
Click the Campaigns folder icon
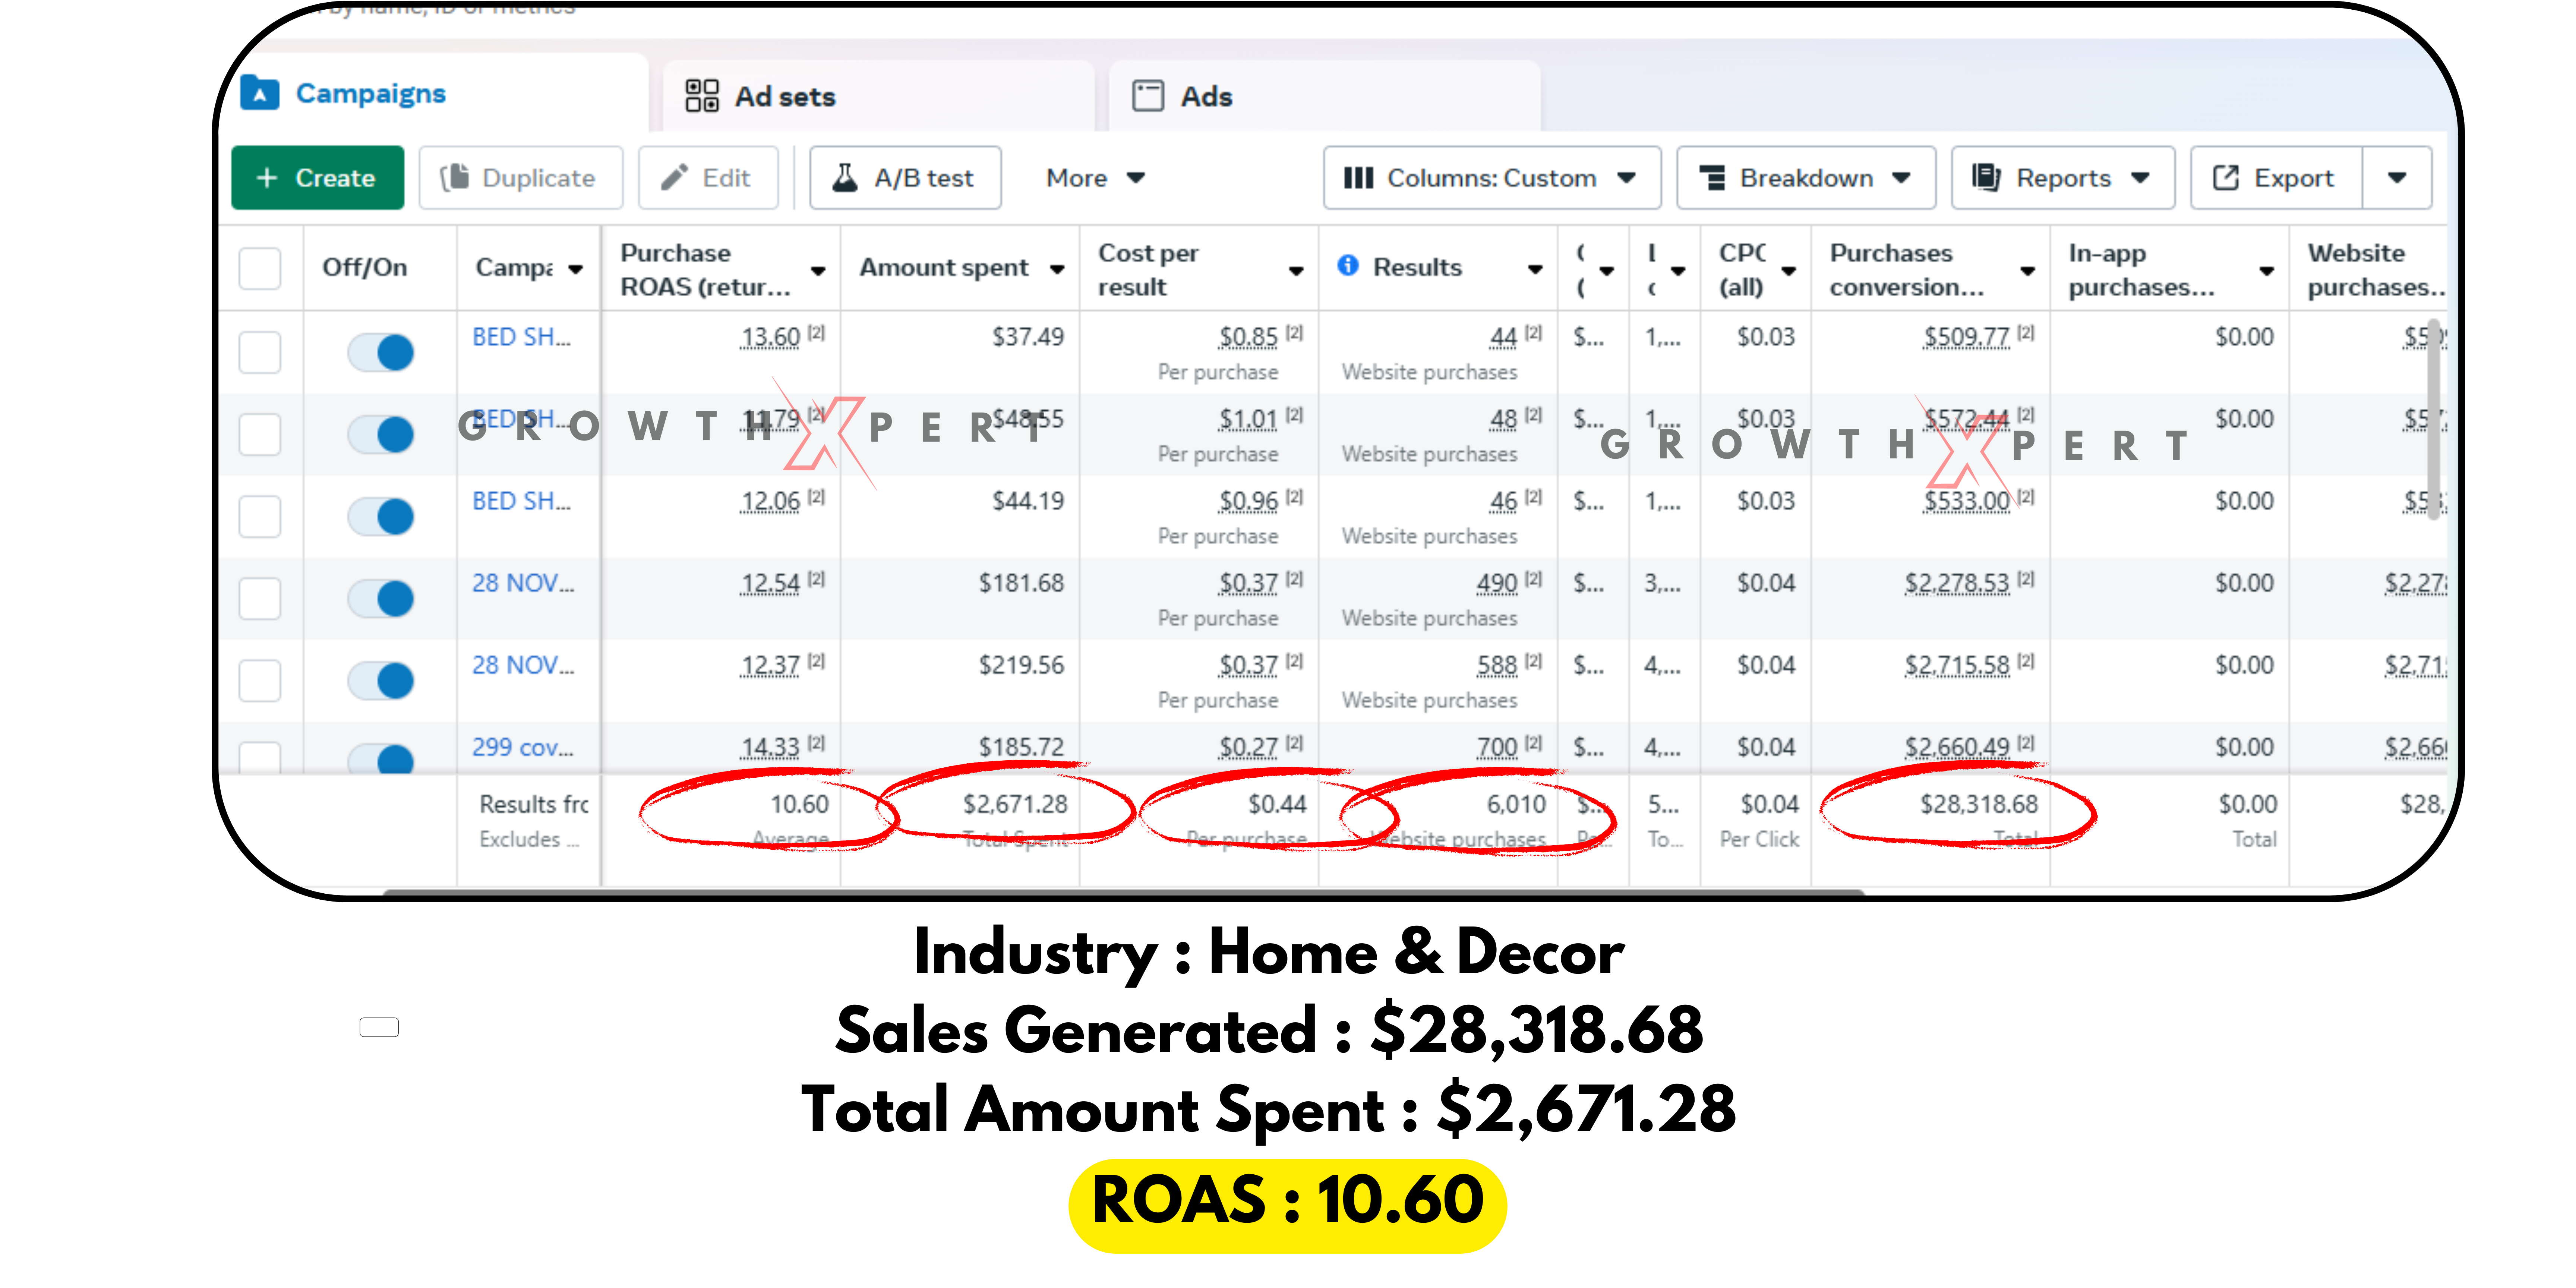(x=260, y=93)
